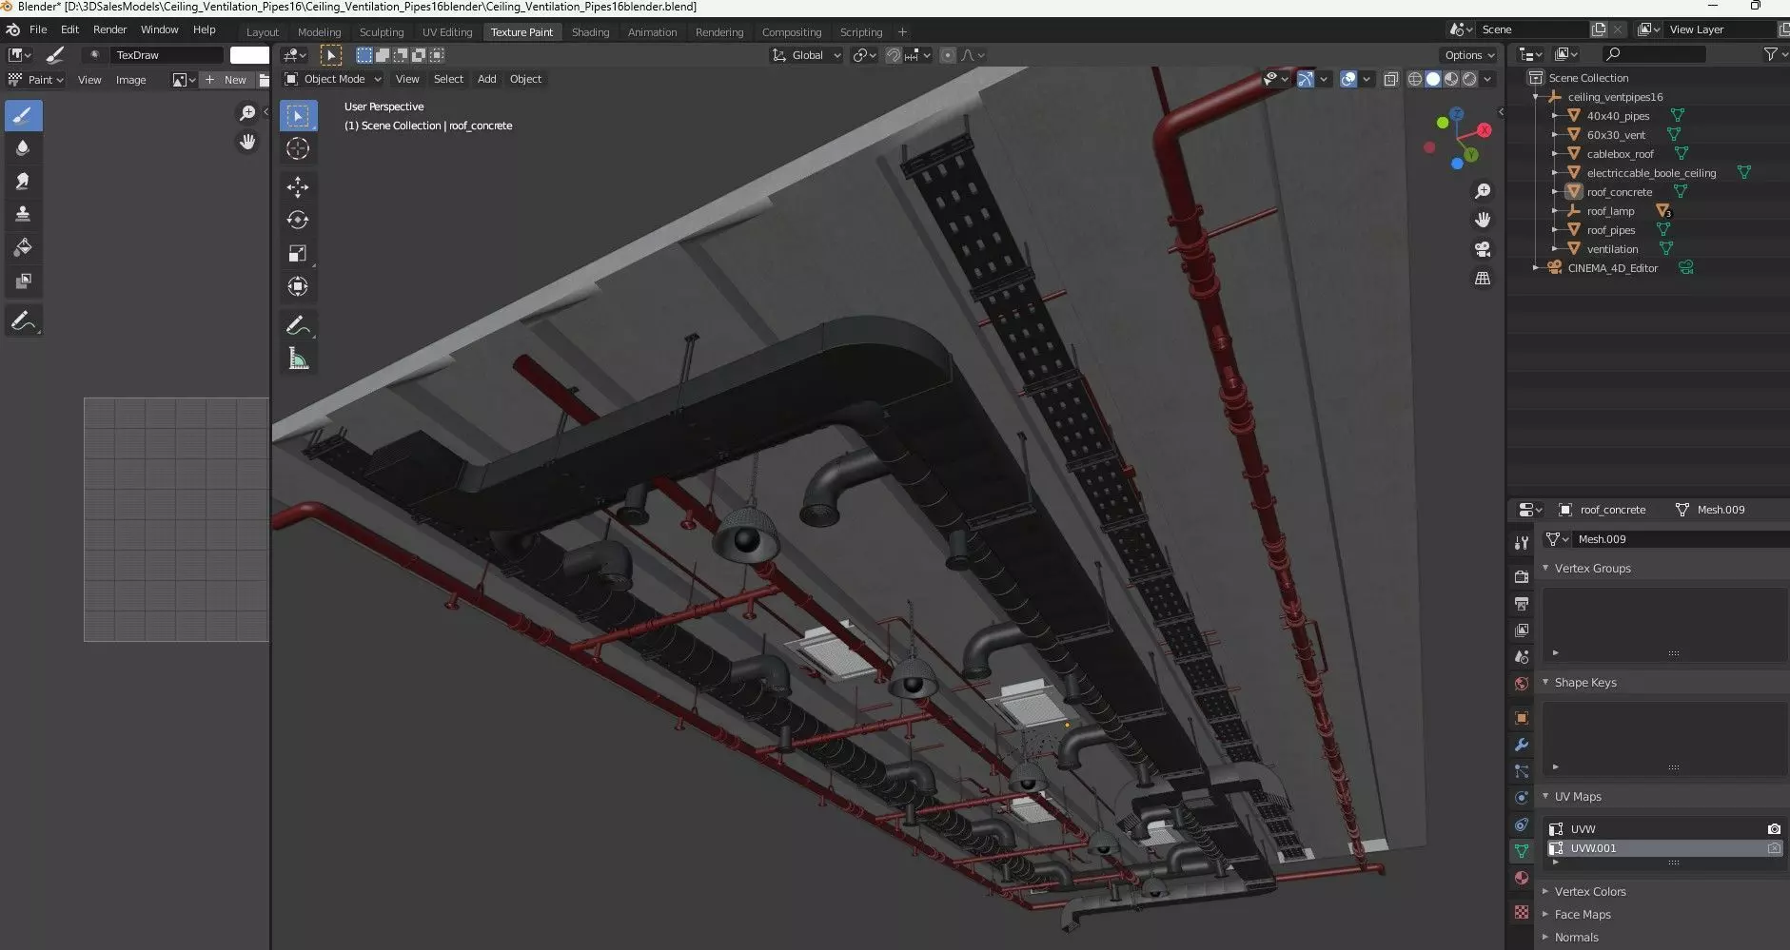Image resolution: width=1790 pixels, height=950 pixels.
Task: Open the Options dropdown in viewport
Action: [1469, 55]
